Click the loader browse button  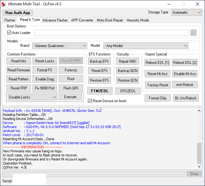click(x=193, y=33)
